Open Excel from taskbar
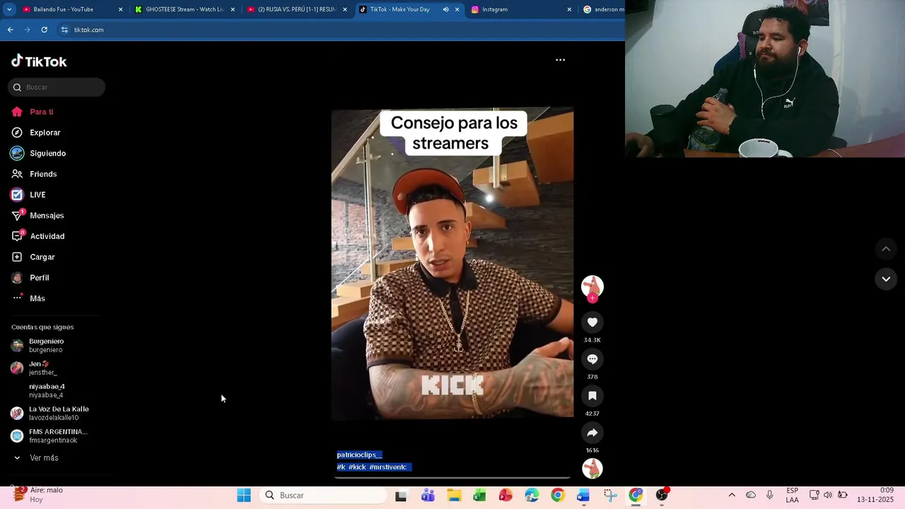Viewport: 905px width, 509px height. (x=479, y=496)
